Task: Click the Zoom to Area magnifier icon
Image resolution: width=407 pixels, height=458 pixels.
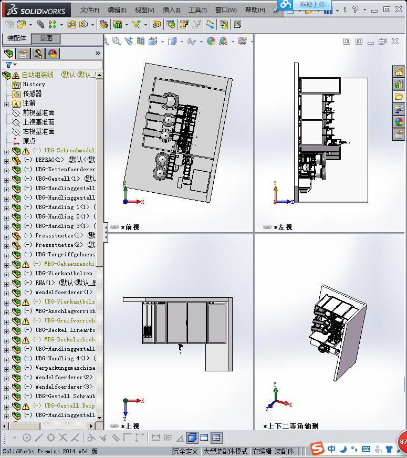Action: point(116,41)
